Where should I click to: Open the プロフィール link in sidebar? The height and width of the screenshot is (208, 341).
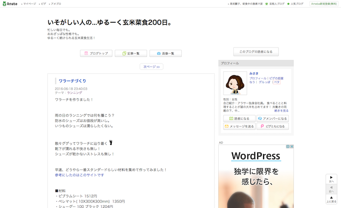[x=258, y=78]
